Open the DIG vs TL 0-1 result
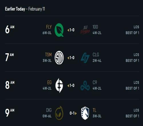This screenshot has height=126, width=143. 73,113
